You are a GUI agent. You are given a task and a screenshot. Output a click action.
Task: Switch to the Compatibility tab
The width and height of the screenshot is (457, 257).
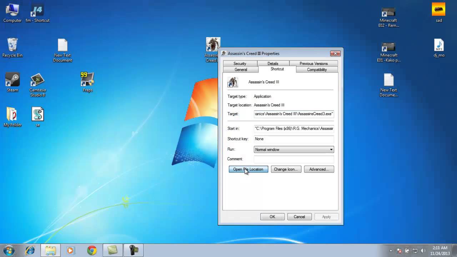tap(317, 70)
